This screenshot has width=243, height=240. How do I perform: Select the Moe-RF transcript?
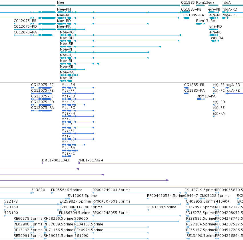[x=64, y=15]
